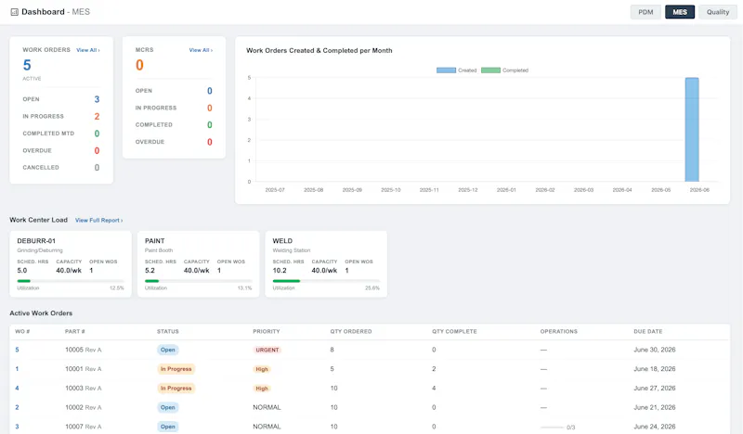The height and width of the screenshot is (434, 743).
Task: Open View All link for MCRs
Action: tap(201, 50)
